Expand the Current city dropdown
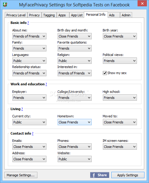 point(29,122)
